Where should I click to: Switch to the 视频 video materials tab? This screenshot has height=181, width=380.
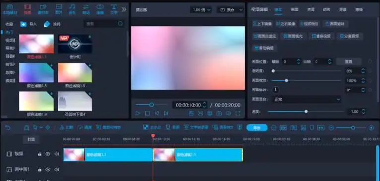click(x=28, y=9)
